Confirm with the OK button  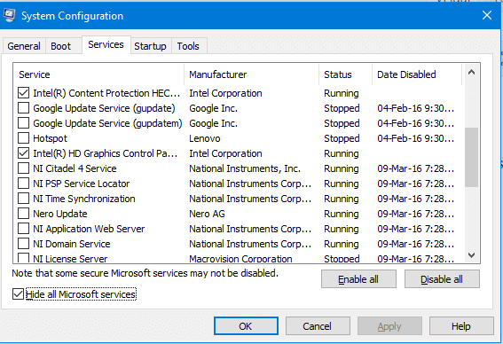246,326
